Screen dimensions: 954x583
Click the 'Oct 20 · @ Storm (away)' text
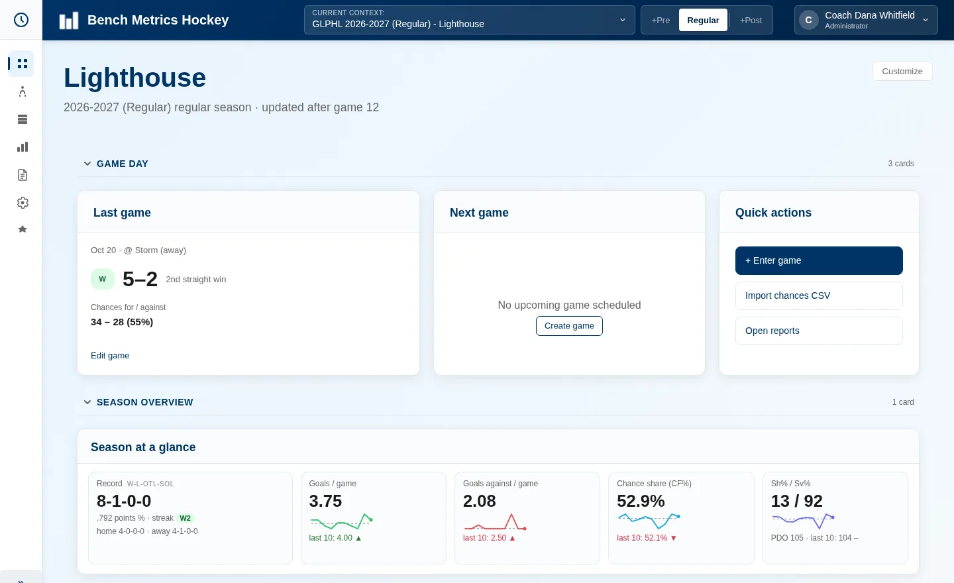click(x=138, y=250)
